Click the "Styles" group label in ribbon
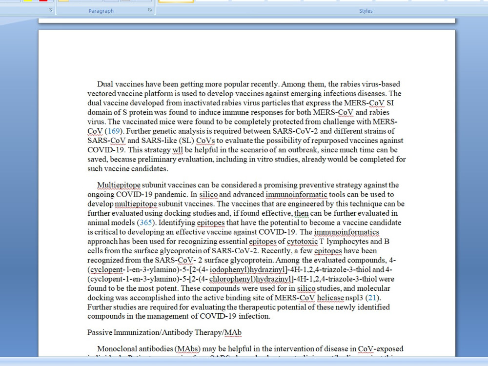Viewport: 488px width, 366px height. 366,11
